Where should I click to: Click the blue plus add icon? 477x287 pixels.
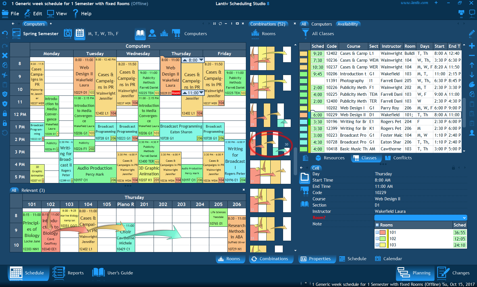[472, 46]
